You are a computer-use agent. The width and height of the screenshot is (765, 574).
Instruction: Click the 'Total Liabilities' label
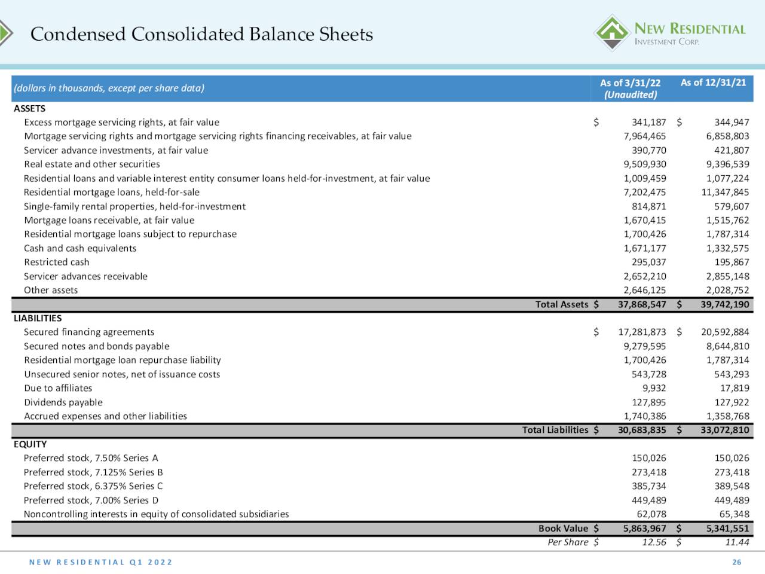point(555,430)
